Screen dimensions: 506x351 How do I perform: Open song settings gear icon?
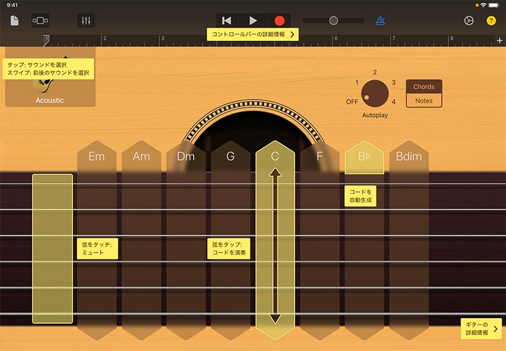(469, 20)
